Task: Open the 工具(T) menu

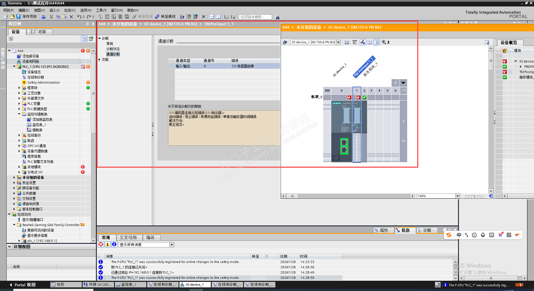Action: click(101, 10)
